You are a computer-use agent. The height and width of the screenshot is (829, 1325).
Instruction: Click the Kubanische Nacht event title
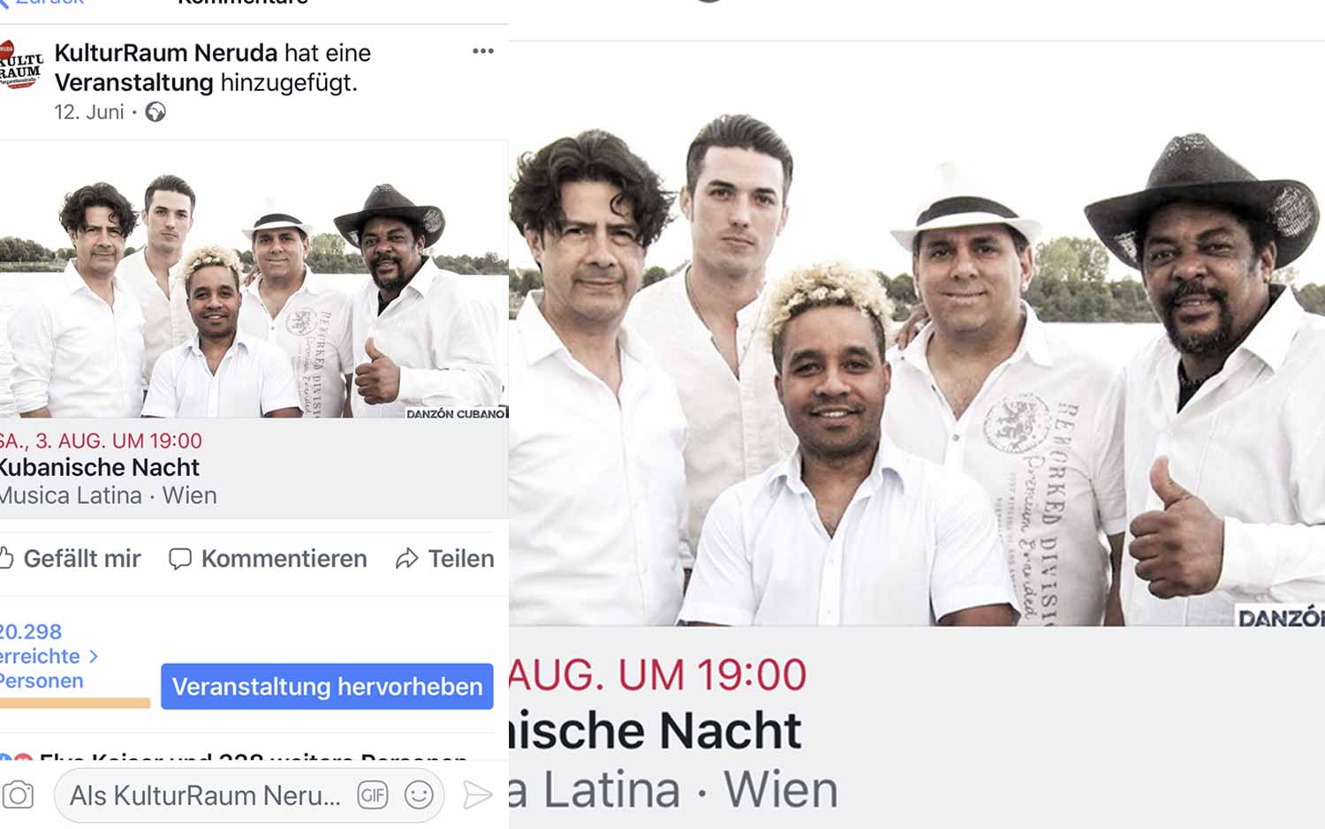tap(100, 467)
